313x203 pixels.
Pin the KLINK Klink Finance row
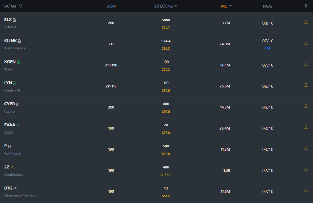coord(306,44)
